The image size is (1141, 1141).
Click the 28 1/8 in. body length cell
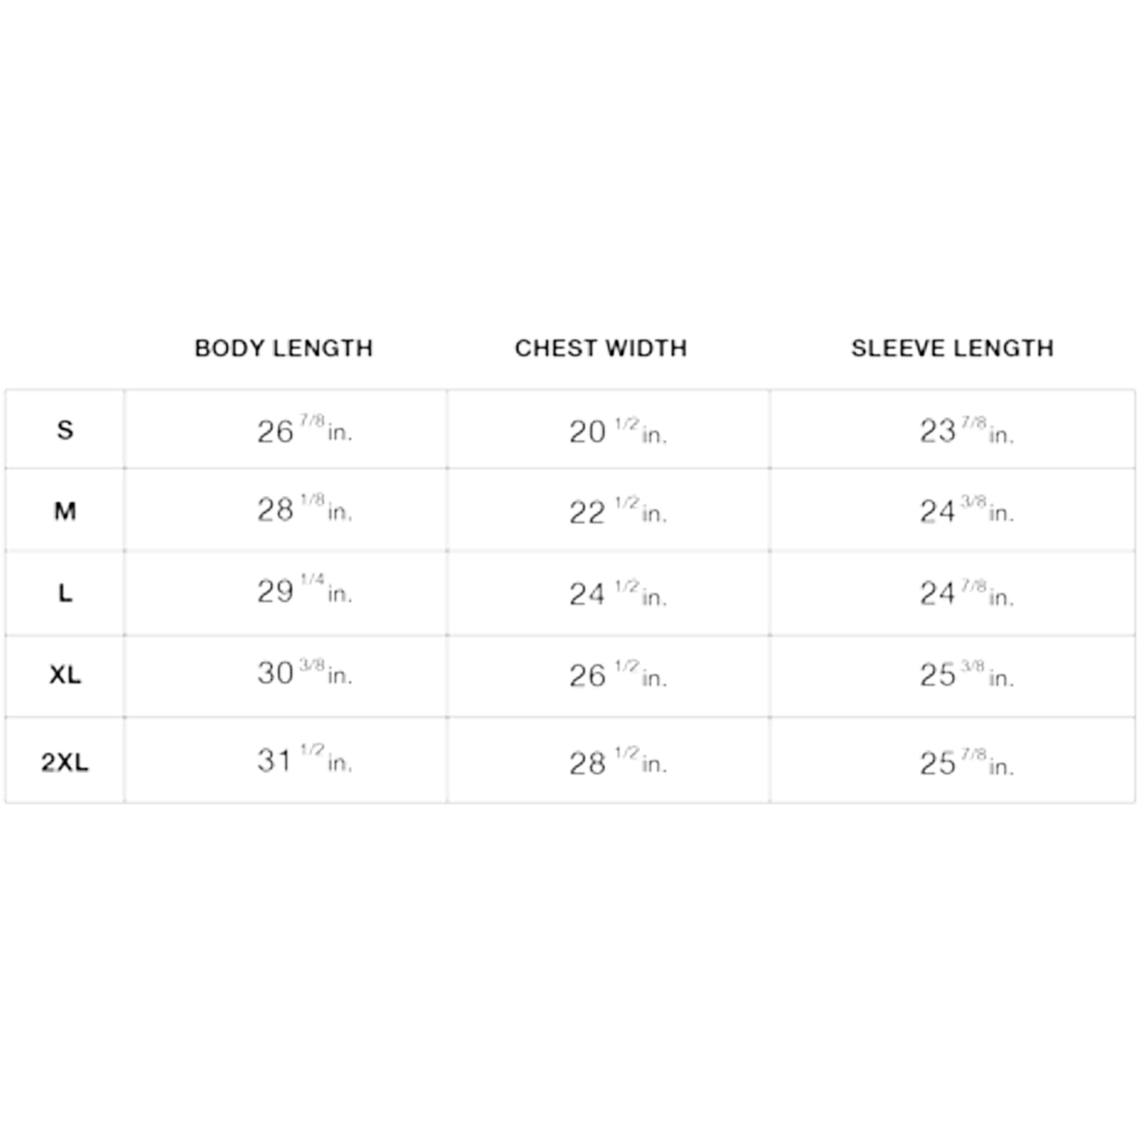286,510
